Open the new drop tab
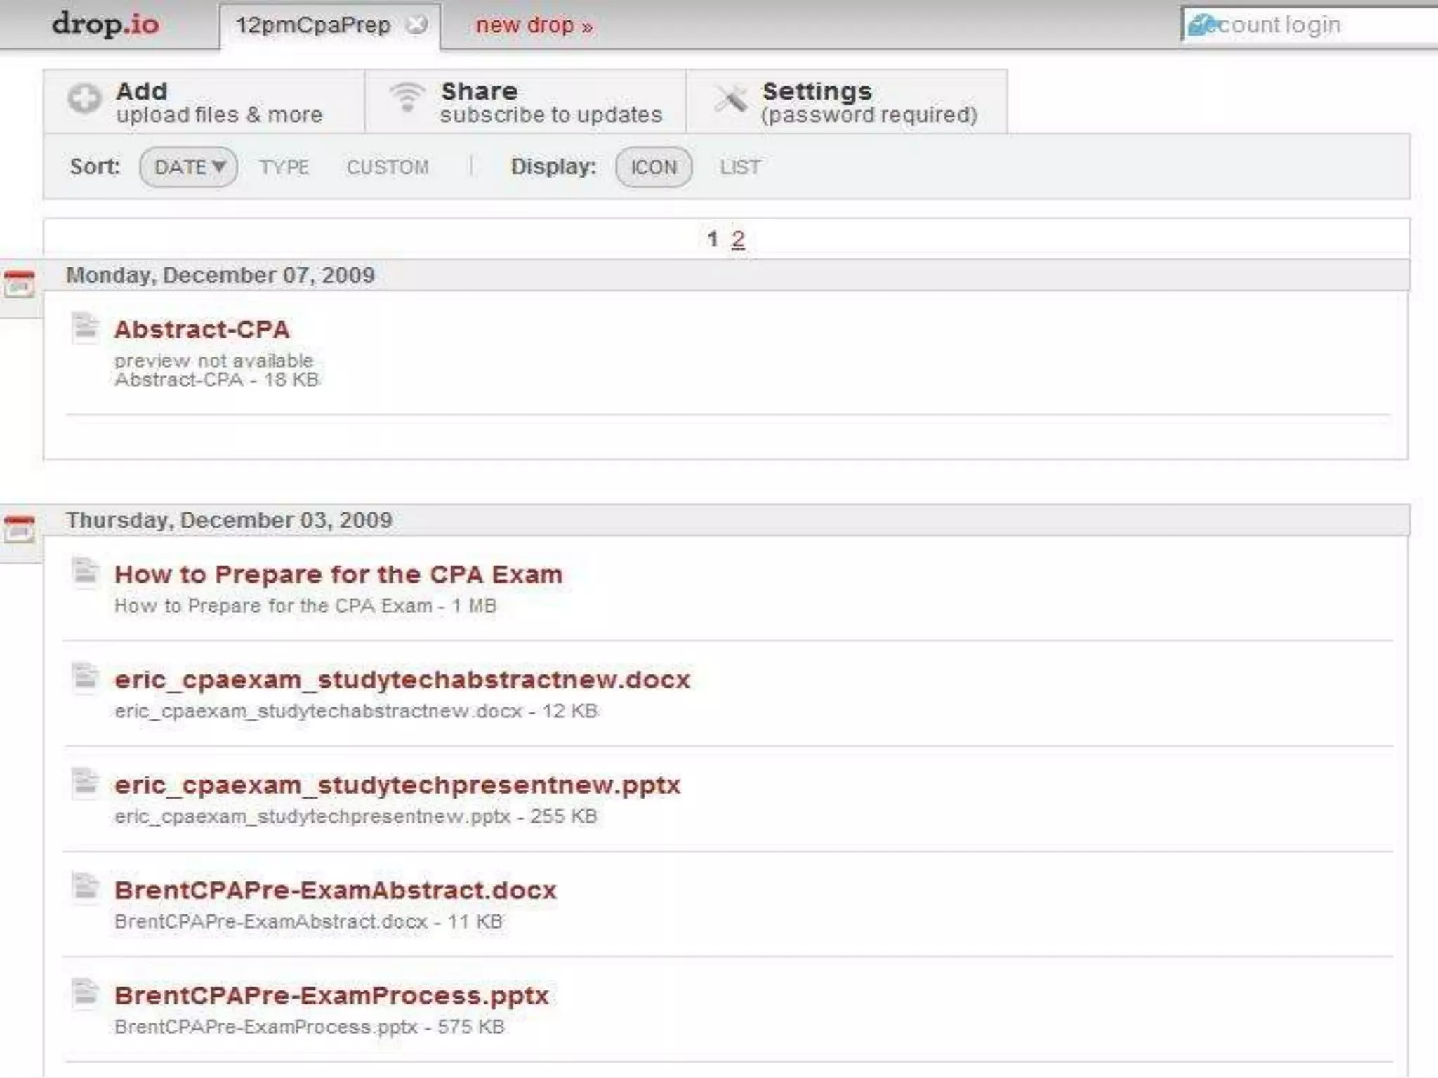The image size is (1438, 1078). 534,25
